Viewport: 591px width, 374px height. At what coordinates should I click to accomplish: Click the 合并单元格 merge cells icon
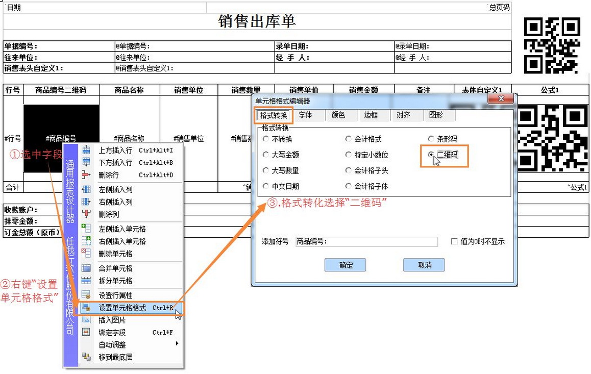pos(86,268)
